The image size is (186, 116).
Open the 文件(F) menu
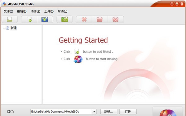pos(8,11)
